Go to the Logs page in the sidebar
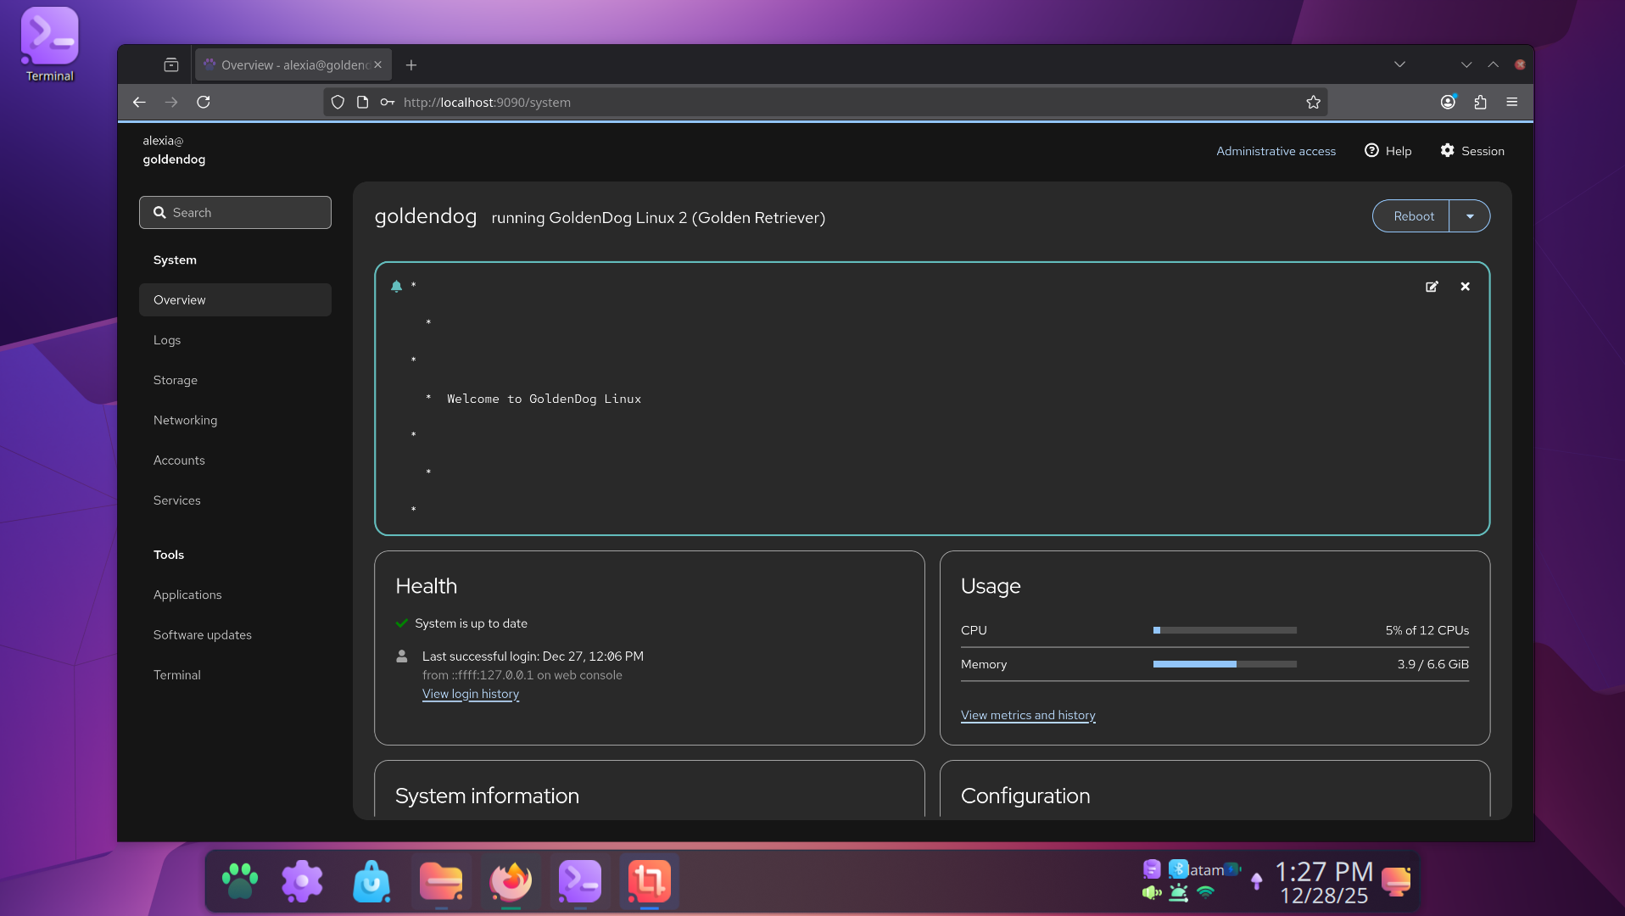 coord(167,340)
